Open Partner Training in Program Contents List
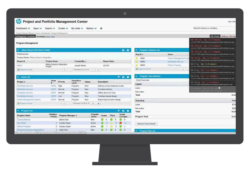Screen dimensions: 250x173 pos(174,65)
